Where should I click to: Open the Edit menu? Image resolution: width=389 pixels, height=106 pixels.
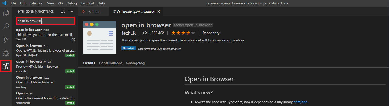click(x=23, y=3)
